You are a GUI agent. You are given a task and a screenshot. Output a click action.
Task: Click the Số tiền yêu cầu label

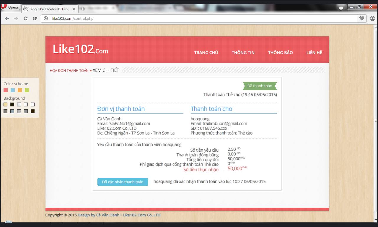[204, 150]
